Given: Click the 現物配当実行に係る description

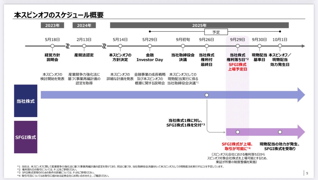Looking at the screenshot, I should [183, 79].
